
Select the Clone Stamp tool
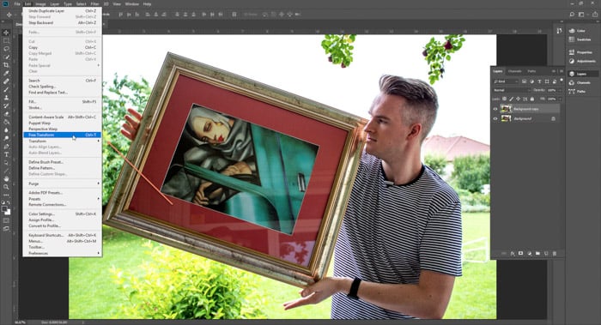6,98
